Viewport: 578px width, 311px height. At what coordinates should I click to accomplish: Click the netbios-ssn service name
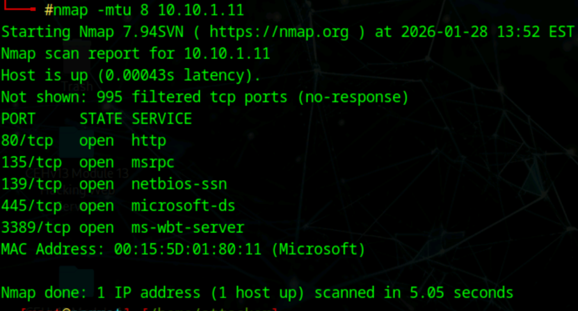[179, 184]
